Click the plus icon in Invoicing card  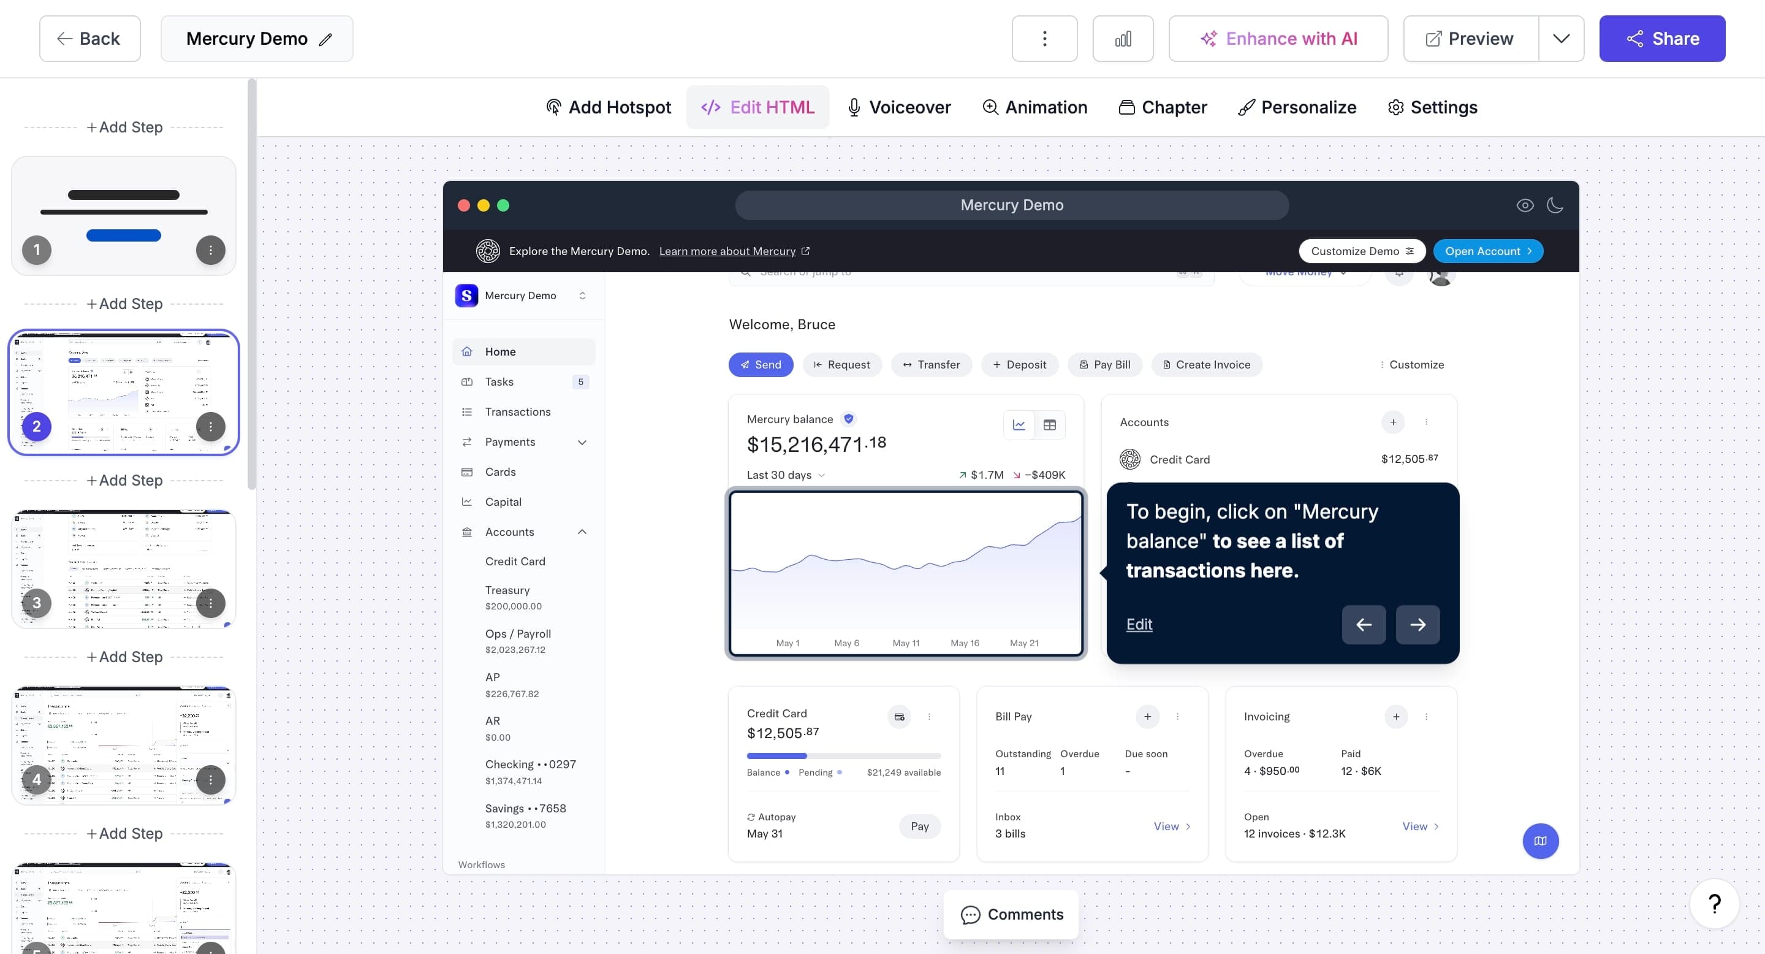click(1395, 717)
